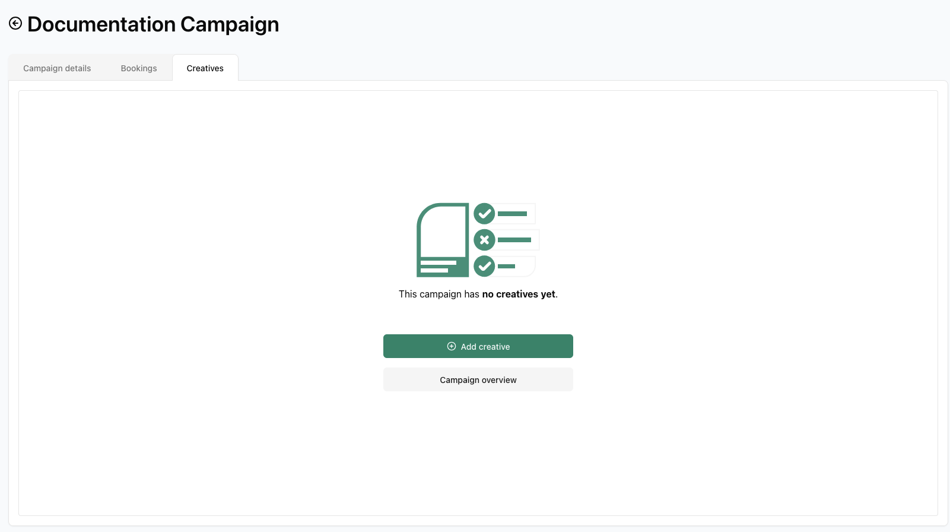The width and height of the screenshot is (950, 532).
Task: Click the green bar beside the top checkmark
Action: [x=512, y=214]
